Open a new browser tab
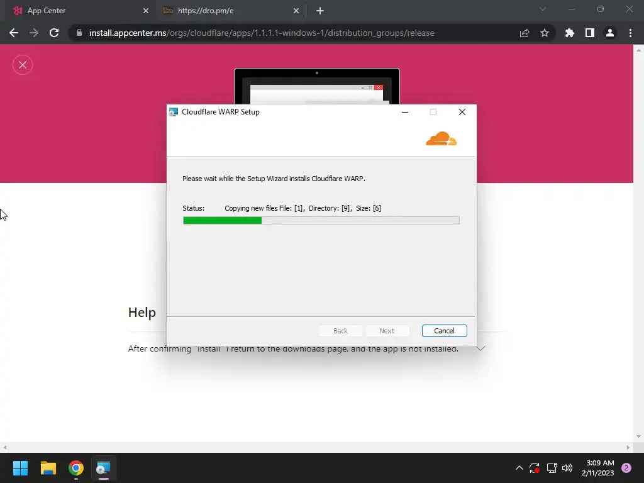Viewport: 644px width, 483px height. pos(320,11)
